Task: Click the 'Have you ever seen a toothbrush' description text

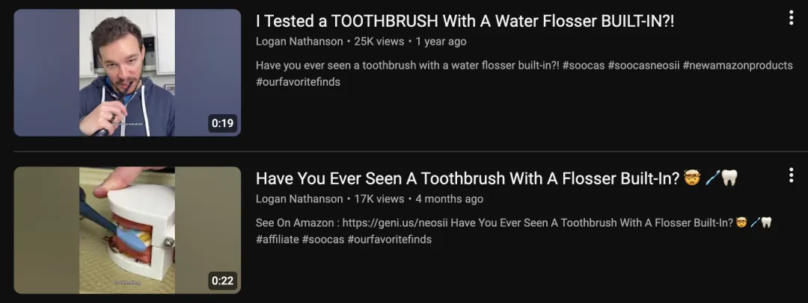Action: pyautogui.click(x=404, y=66)
